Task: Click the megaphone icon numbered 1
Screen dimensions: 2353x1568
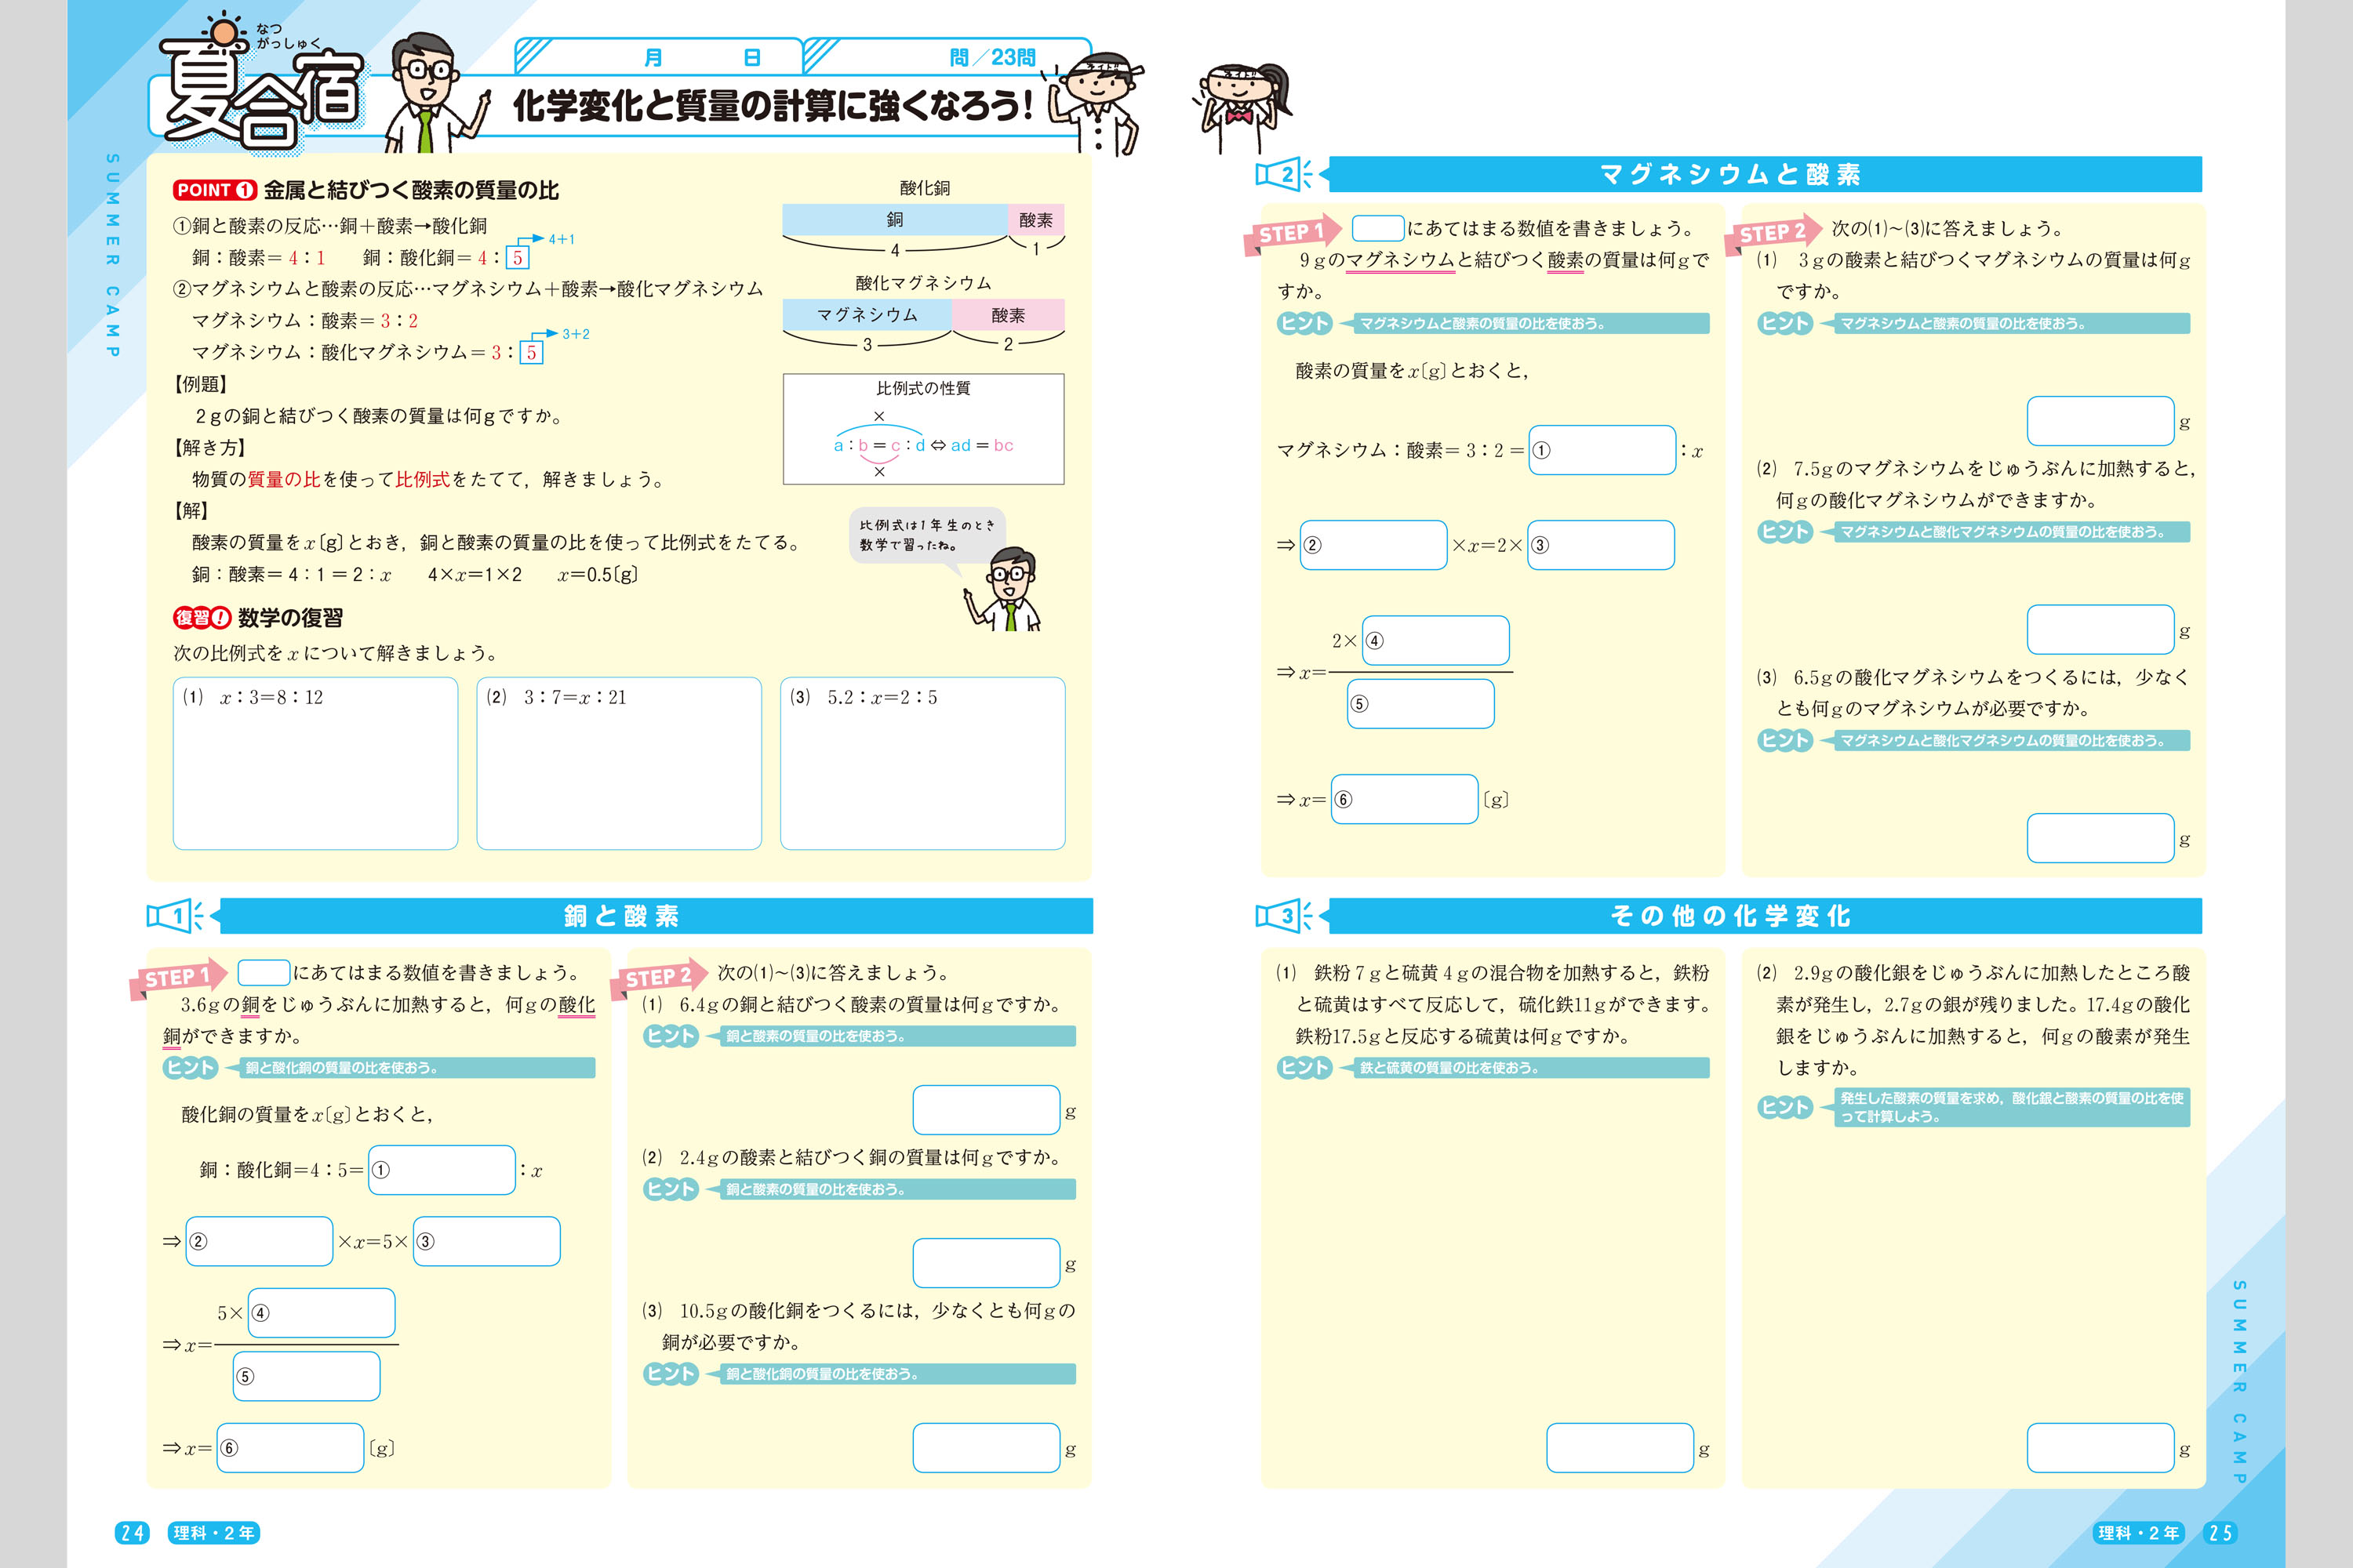Action: click(175, 915)
